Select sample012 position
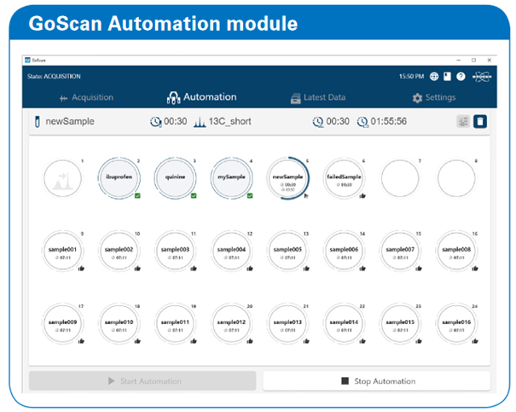516x412 pixels. point(231,324)
